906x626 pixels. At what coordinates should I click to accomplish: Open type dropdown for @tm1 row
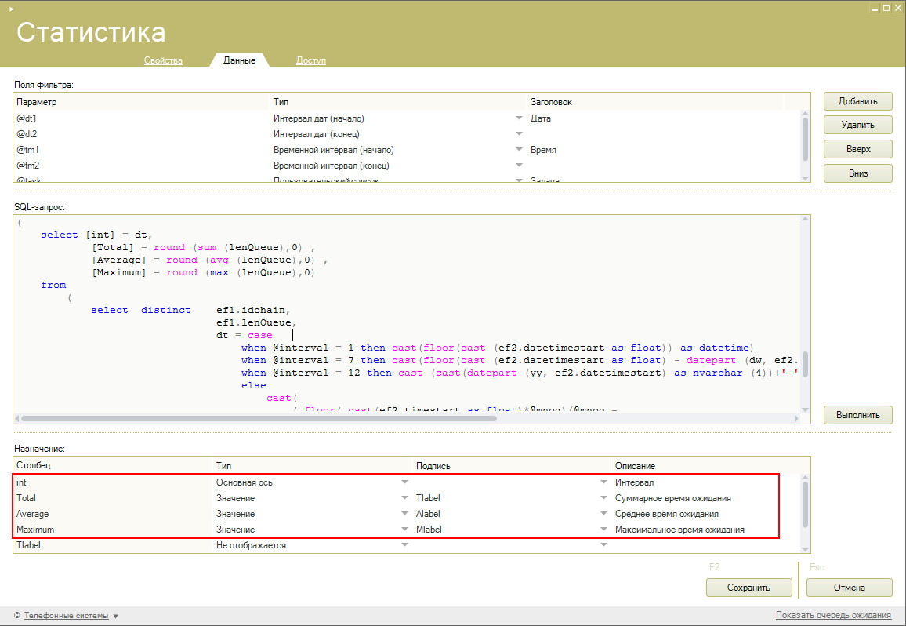tap(518, 150)
